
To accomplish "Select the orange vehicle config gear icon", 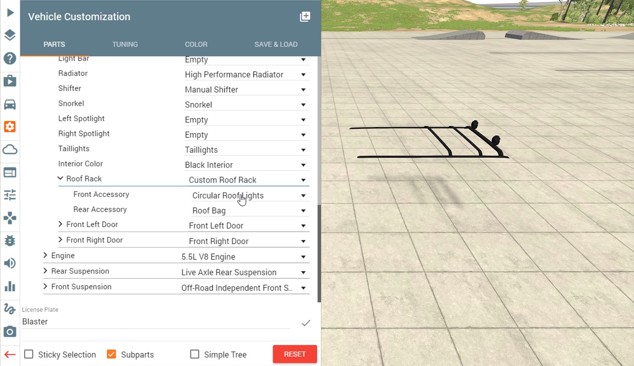I will [10, 126].
